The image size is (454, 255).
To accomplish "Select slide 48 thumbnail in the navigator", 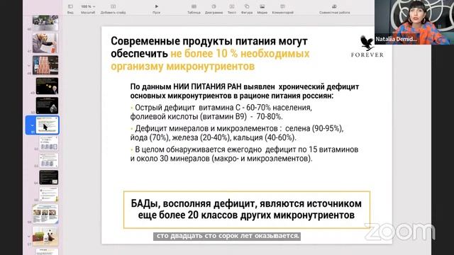I will tap(45, 65).
